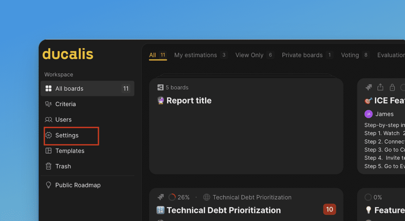Click the Trash bin icon
Viewport: 405px width, 221px height.
[49, 166]
